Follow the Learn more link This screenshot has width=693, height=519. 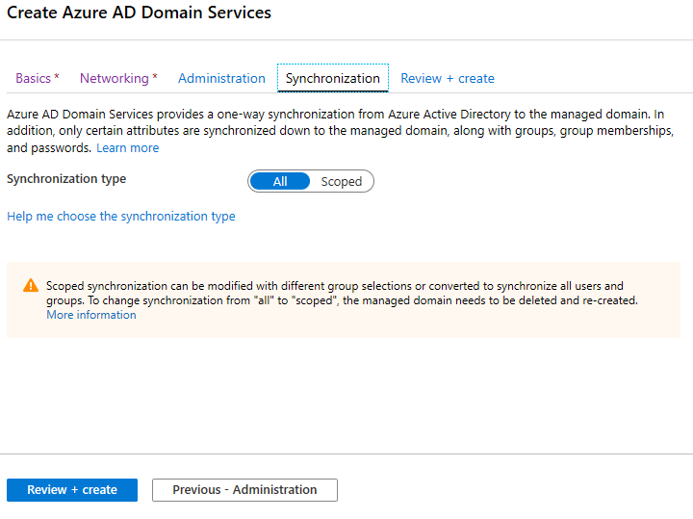127,148
